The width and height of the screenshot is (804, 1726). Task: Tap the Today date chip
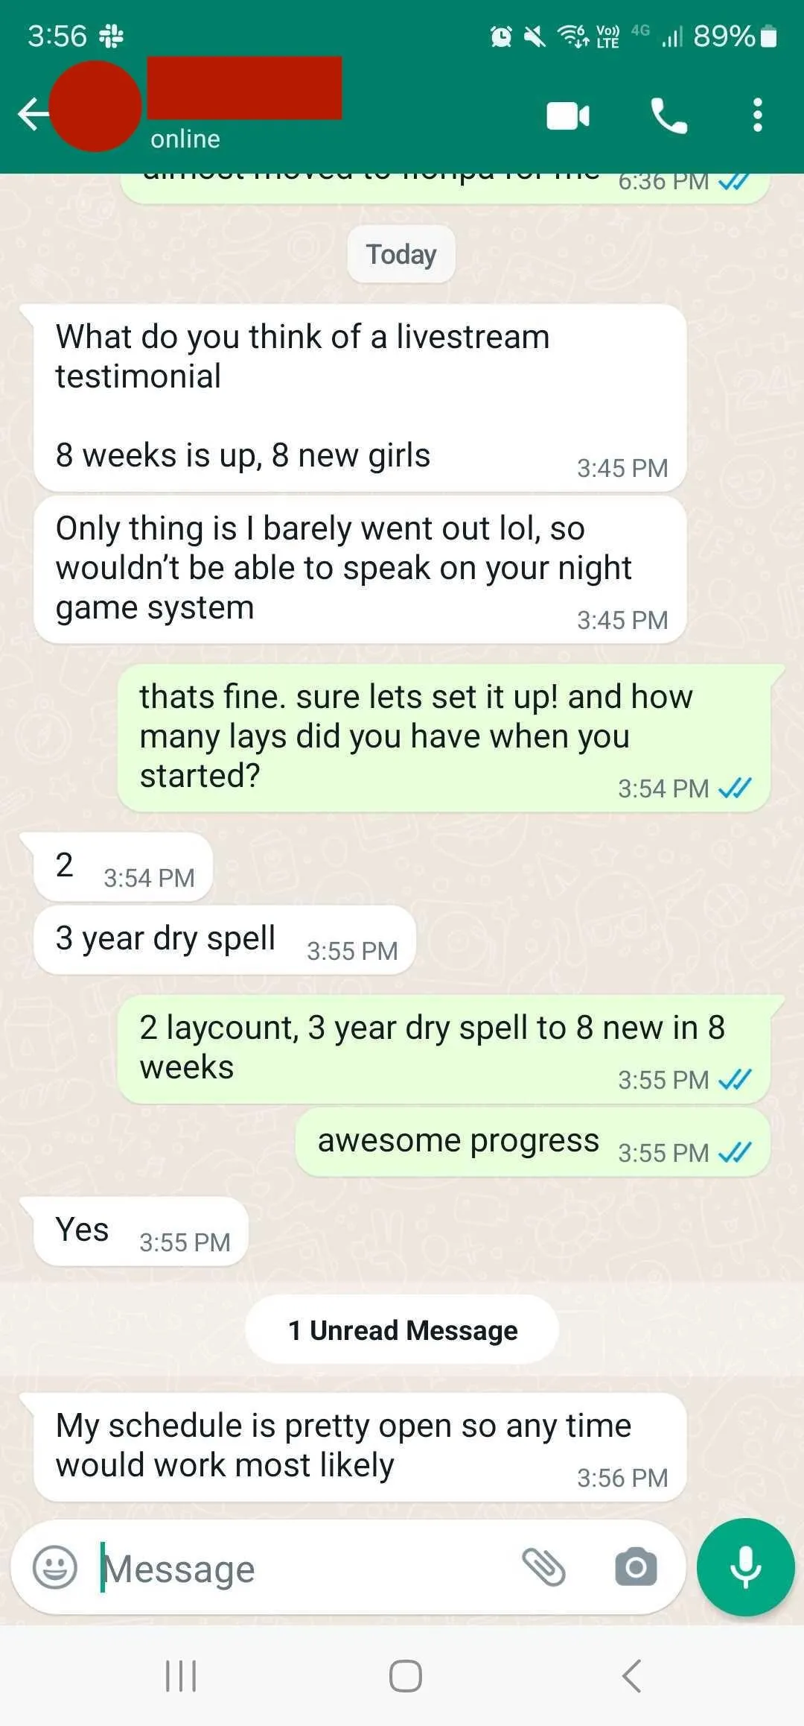point(401,254)
